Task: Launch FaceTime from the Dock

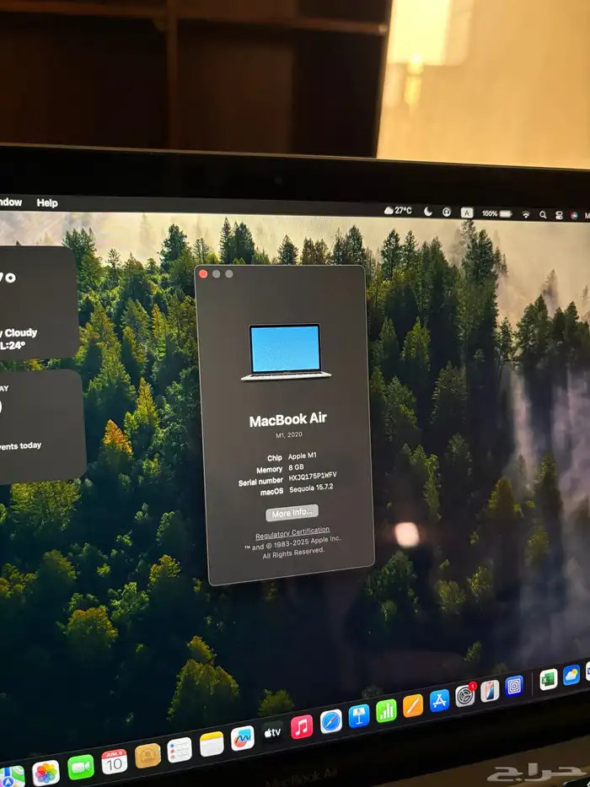Action: pos(80,767)
